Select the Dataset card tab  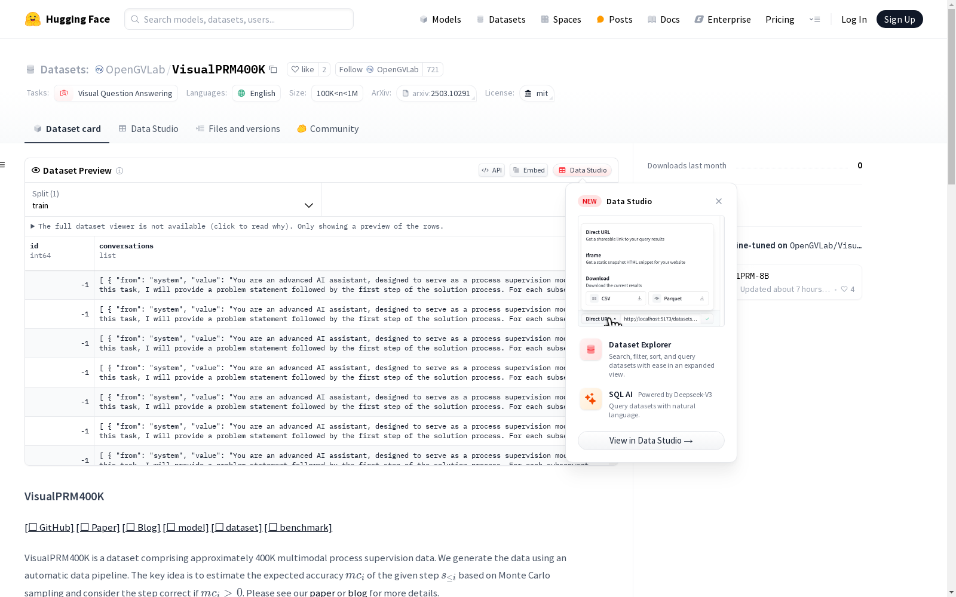click(67, 129)
